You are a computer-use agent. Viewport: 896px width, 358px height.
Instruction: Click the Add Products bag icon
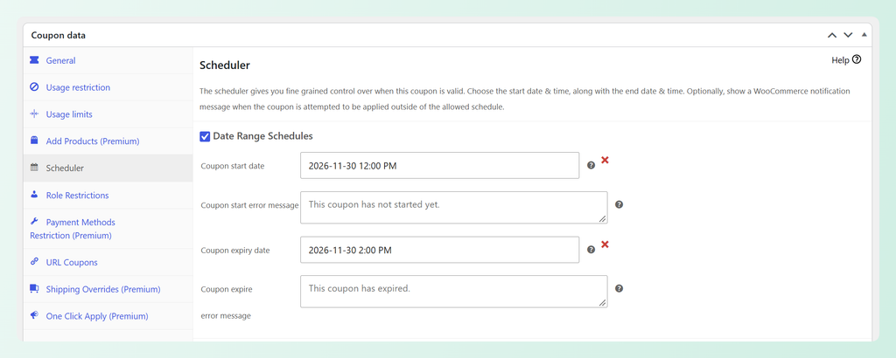click(34, 141)
